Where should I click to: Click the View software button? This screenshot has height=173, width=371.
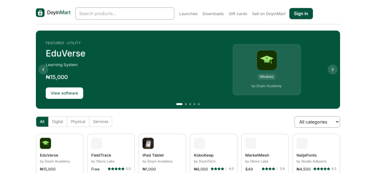[64, 93]
